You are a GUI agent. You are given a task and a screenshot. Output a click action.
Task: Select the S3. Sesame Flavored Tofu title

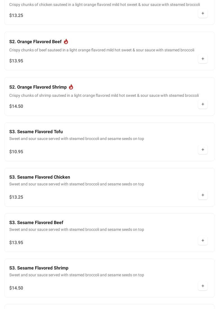(36, 132)
